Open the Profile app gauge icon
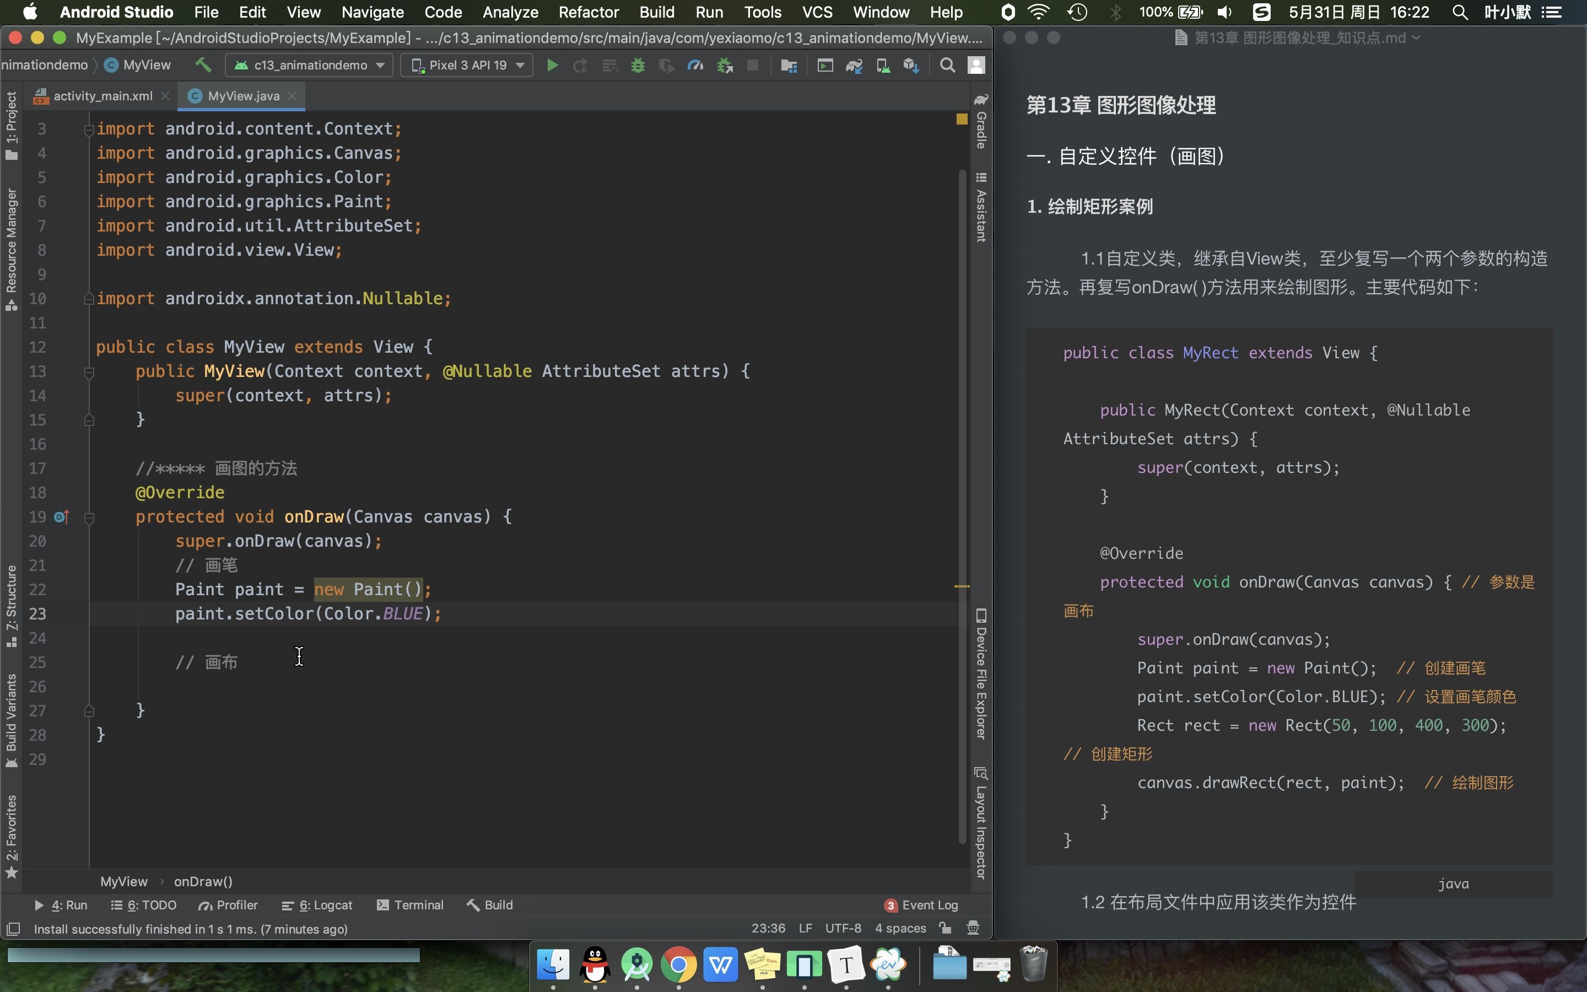The image size is (1587, 992). (695, 65)
